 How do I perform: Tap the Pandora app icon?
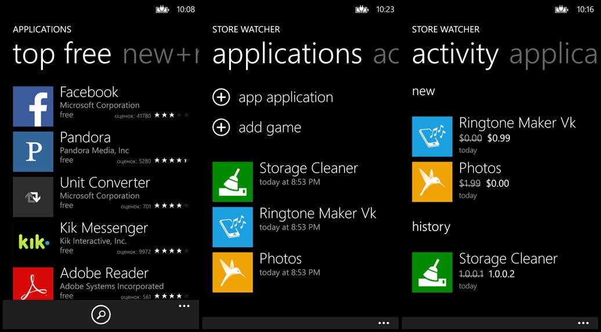click(x=33, y=152)
